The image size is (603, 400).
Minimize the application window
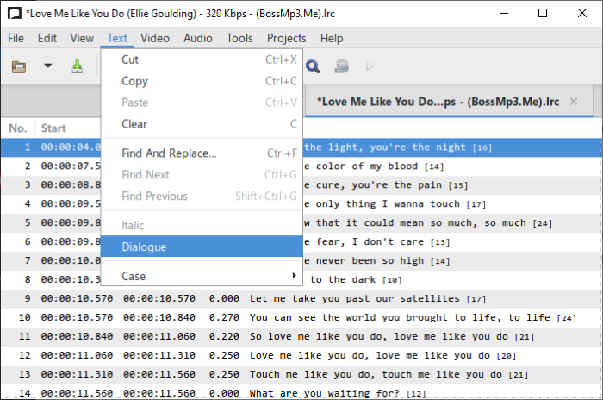(504, 14)
